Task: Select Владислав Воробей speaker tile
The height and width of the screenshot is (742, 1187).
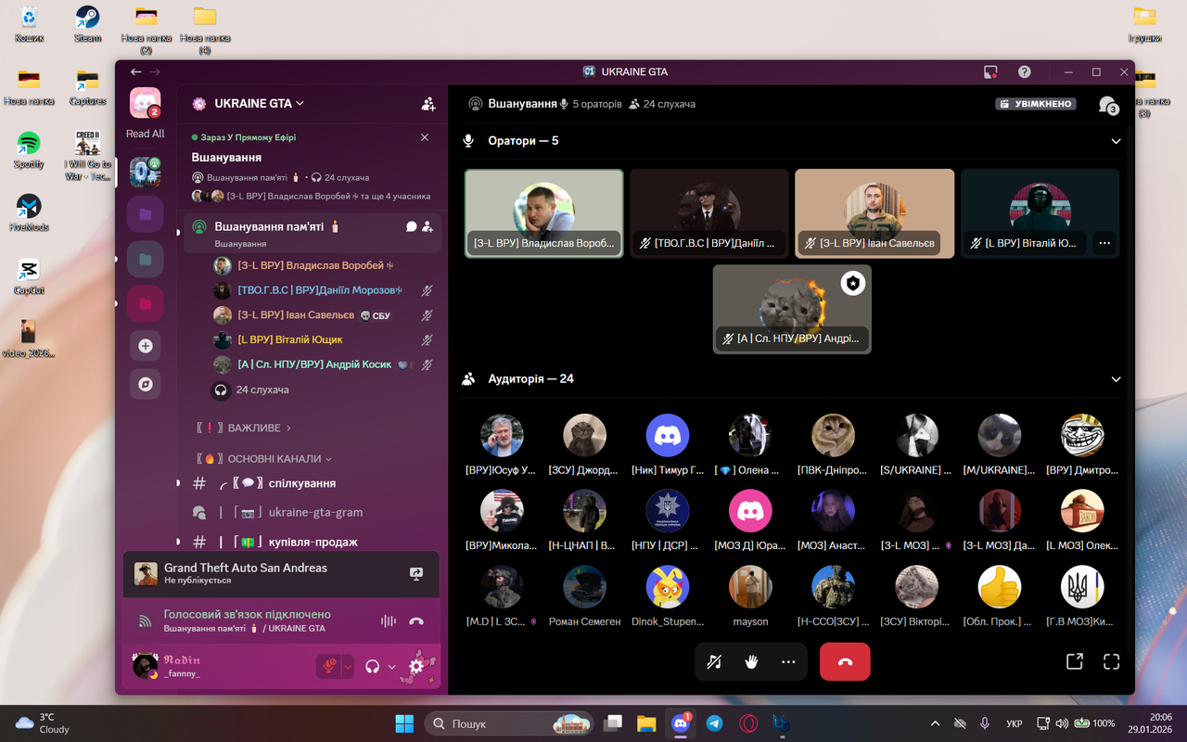Action: pos(543,213)
